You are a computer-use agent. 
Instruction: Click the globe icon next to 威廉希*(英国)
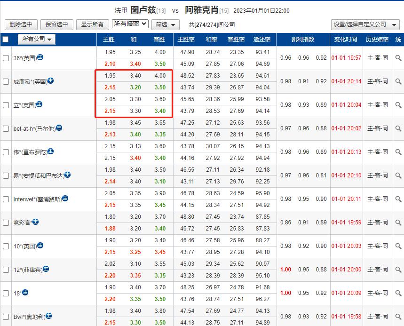50,81
